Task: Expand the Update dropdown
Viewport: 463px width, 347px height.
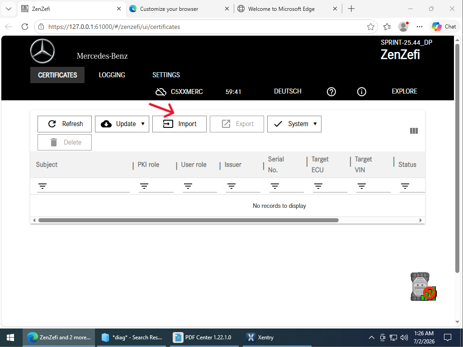Action: tap(122, 124)
